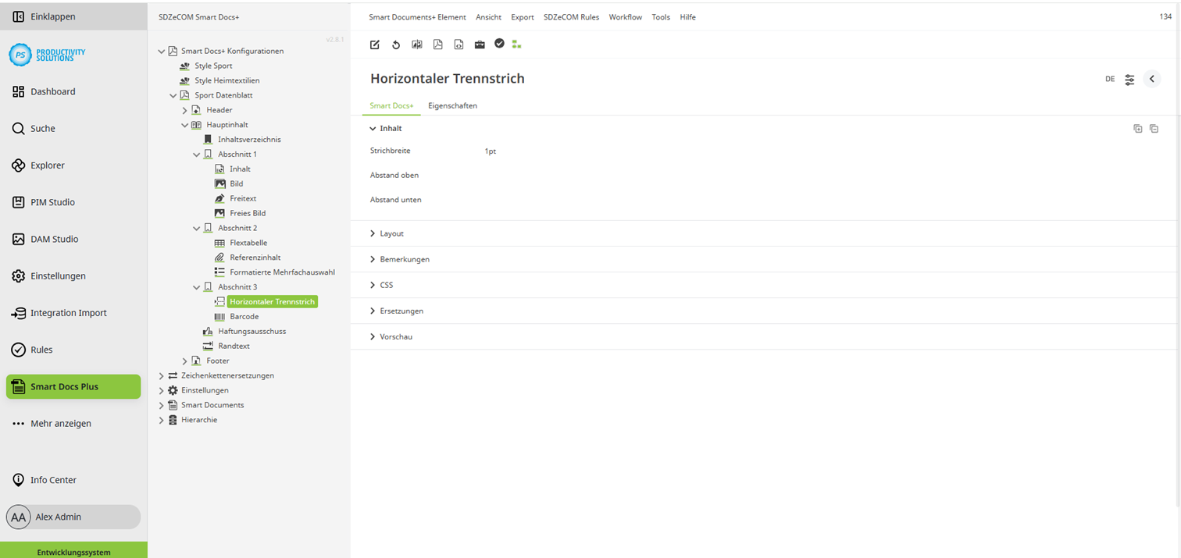Expand the CSS section

tap(387, 285)
